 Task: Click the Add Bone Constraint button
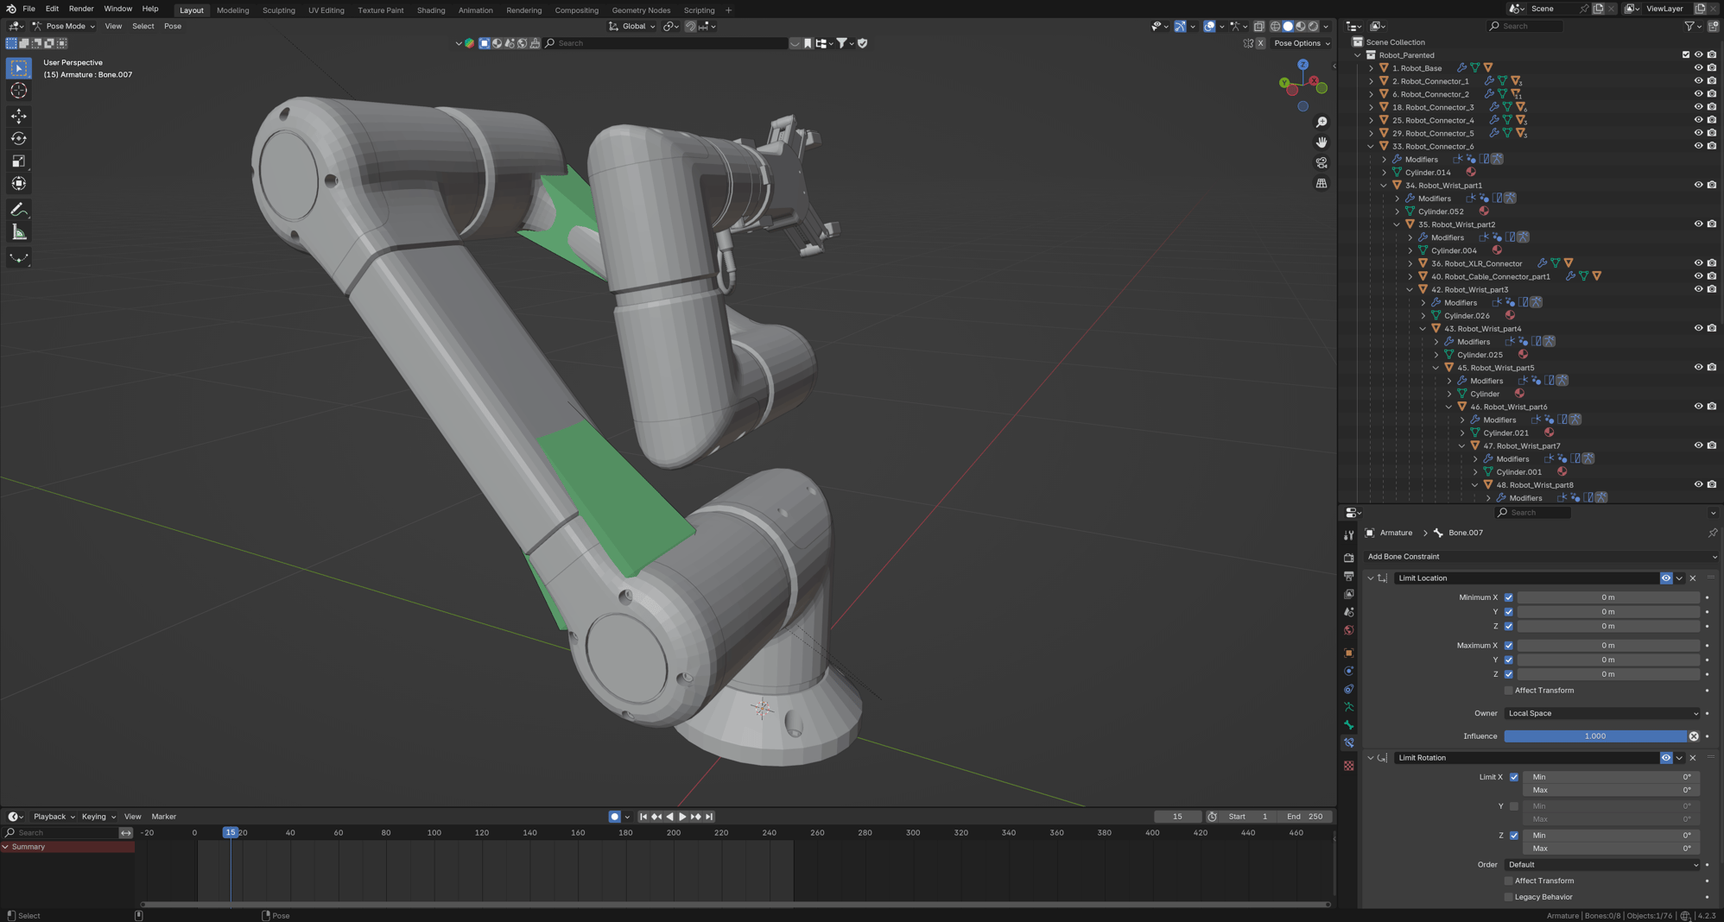[x=1542, y=557]
